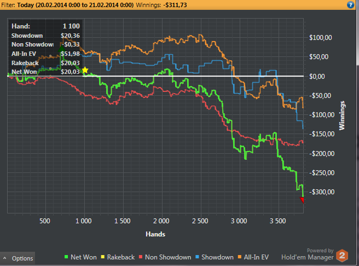Click the 500 hands axis label

click(x=45, y=221)
